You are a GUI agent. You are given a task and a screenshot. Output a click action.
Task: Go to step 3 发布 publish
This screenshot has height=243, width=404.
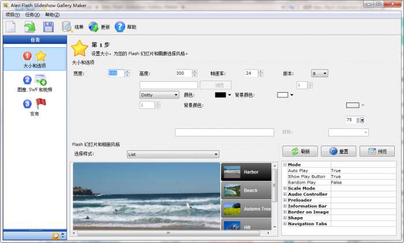[x=34, y=107]
